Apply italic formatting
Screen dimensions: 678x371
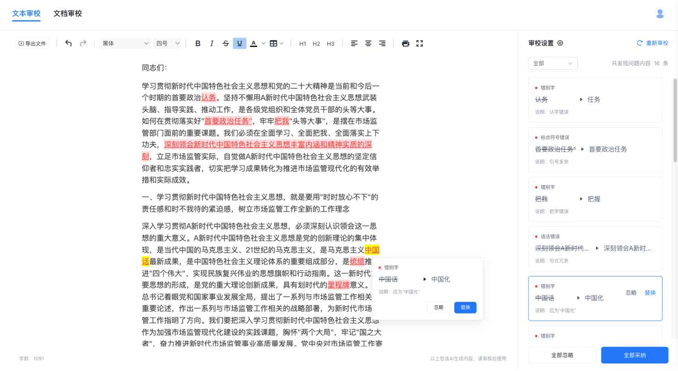212,43
